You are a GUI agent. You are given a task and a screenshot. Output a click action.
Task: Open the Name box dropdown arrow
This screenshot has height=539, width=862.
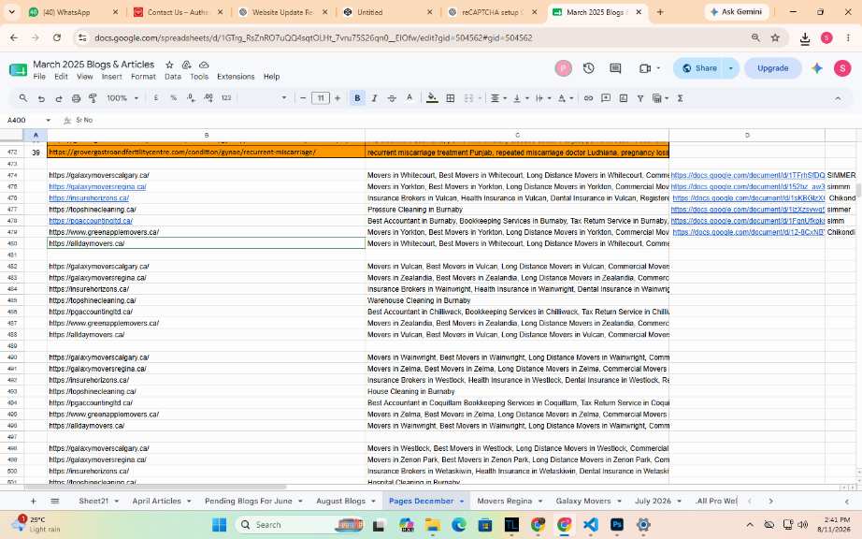point(48,120)
